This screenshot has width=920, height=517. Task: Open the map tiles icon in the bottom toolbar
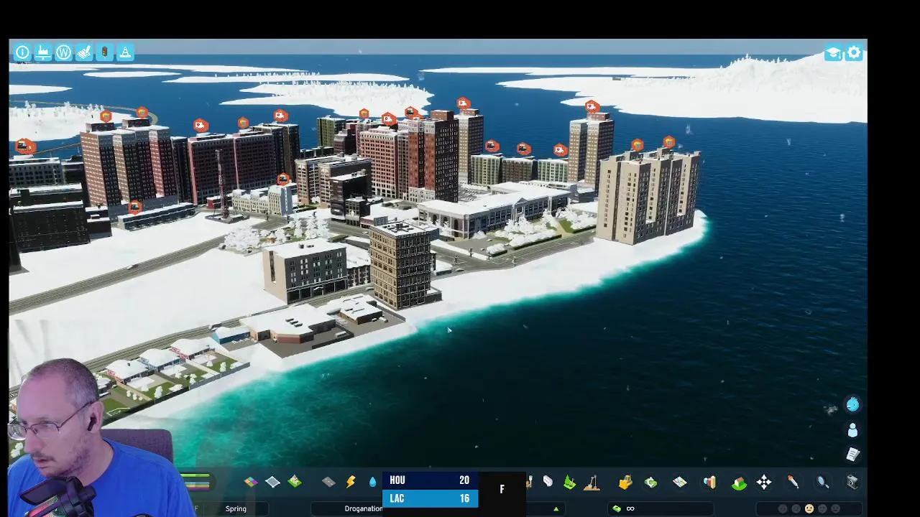coord(679,483)
